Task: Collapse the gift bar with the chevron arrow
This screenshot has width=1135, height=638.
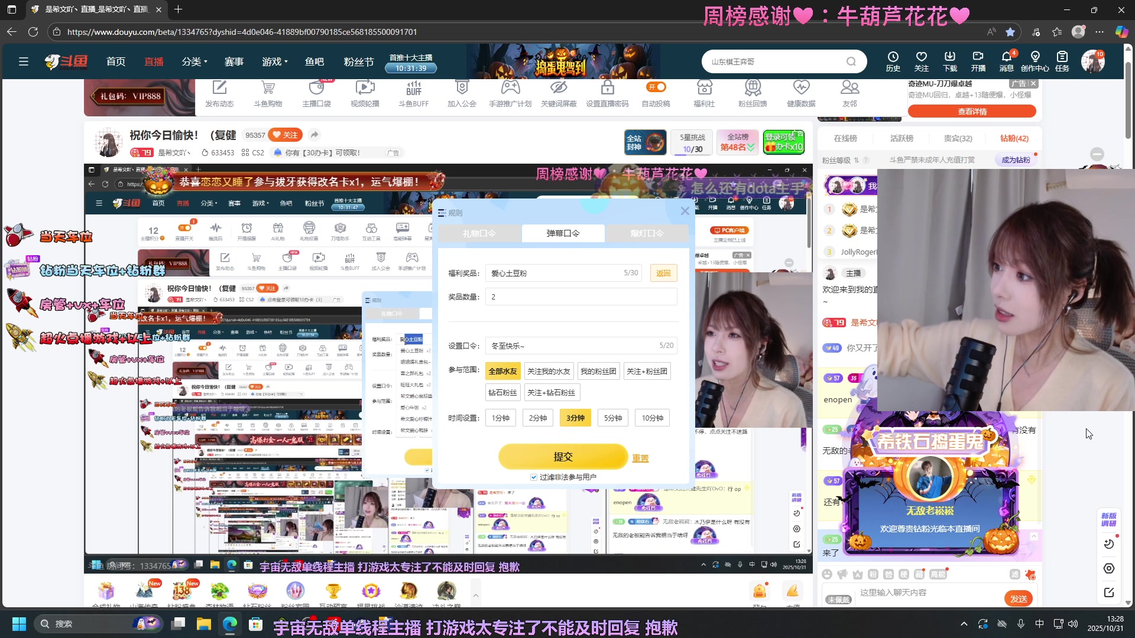Action: point(476,595)
